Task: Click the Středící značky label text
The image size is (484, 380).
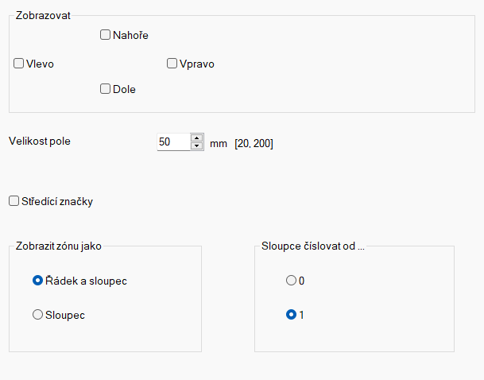Action: point(57,201)
